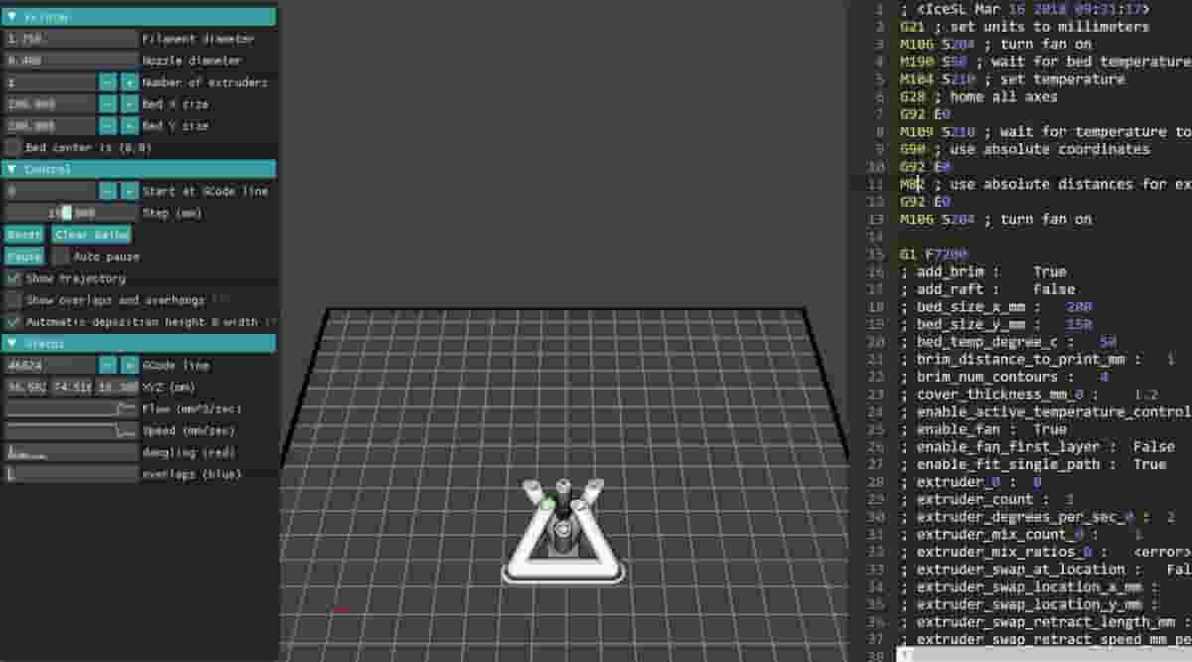
Task: Click plus button for Bed Y size
Action: point(129,126)
